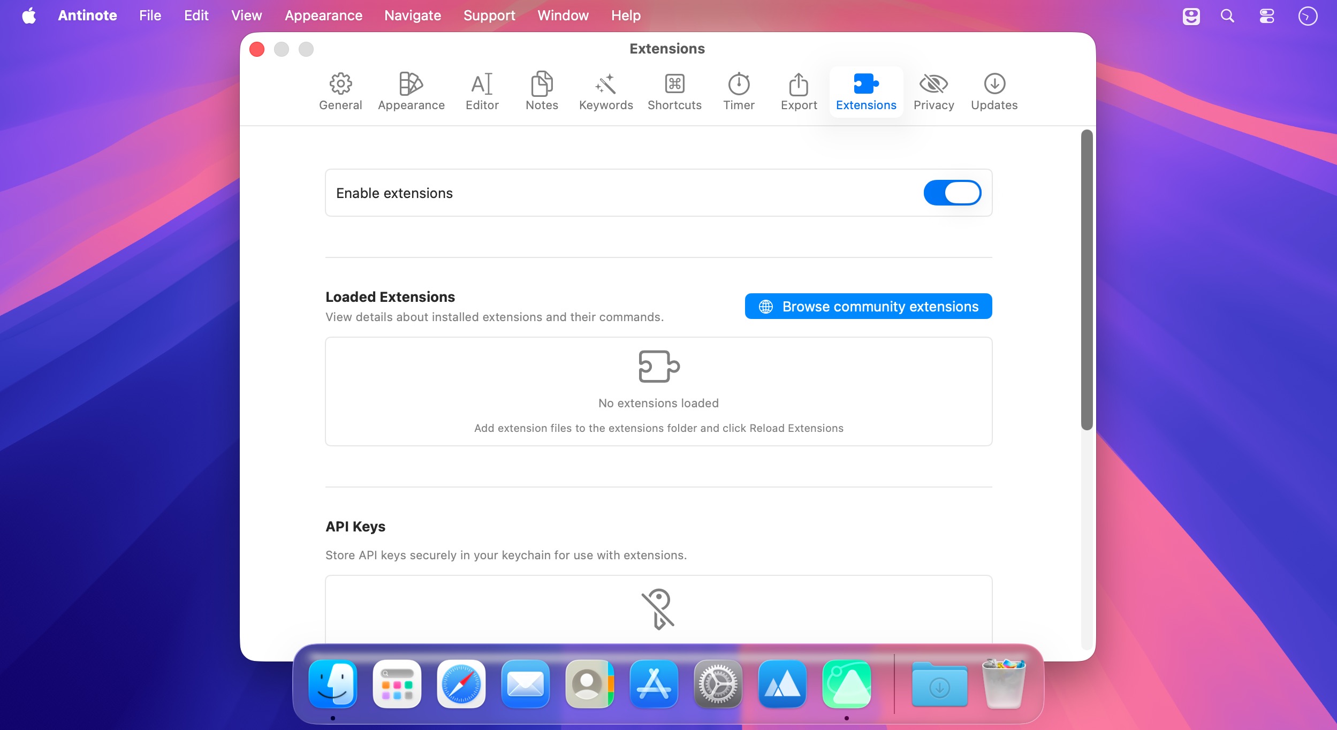Image resolution: width=1337 pixels, height=730 pixels.
Task: Click the 'No extensions loaded' message
Action: 658,403
